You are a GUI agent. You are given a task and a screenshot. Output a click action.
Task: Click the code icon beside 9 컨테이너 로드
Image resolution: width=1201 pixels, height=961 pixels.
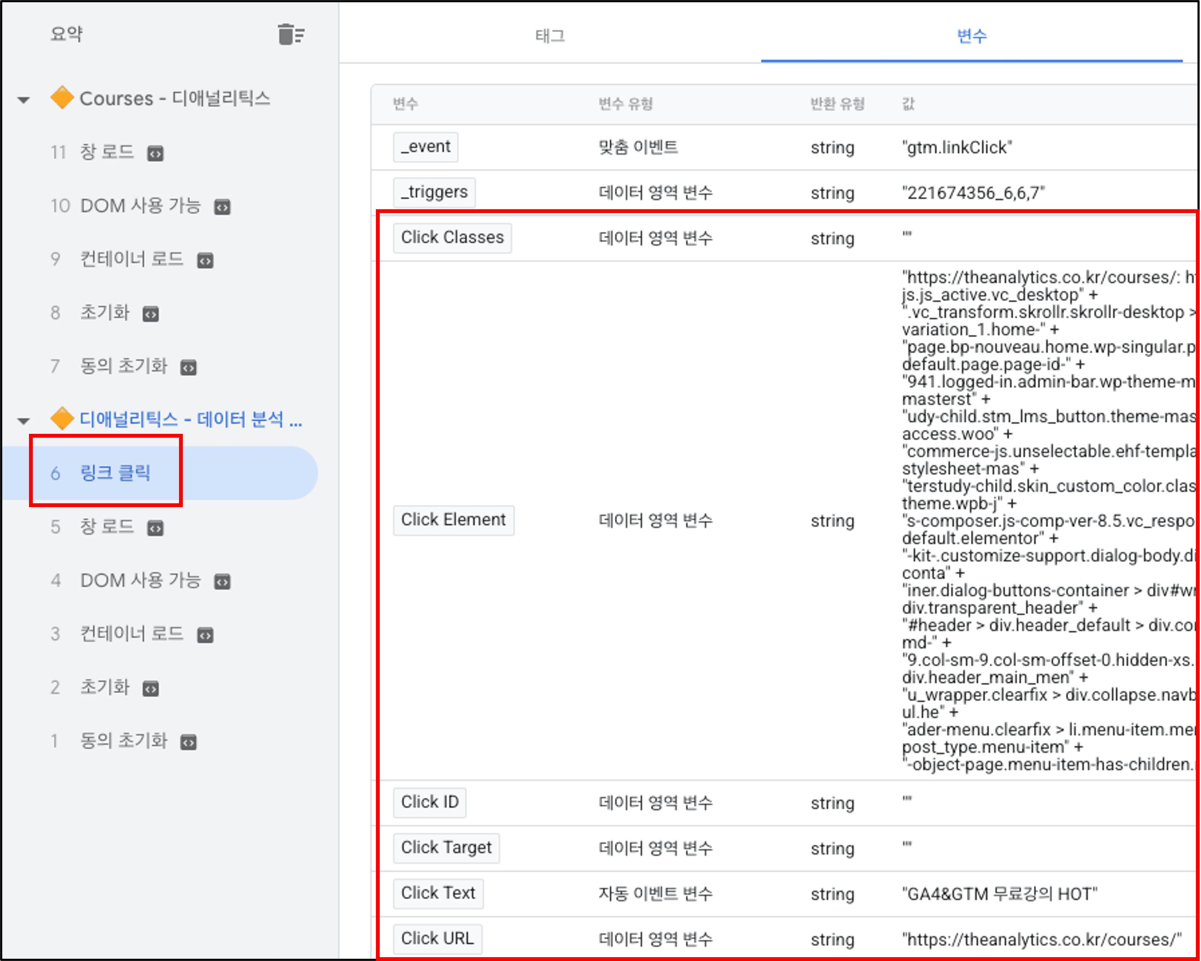(205, 260)
